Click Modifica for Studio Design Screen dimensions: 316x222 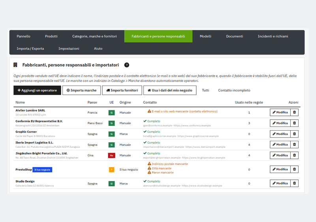(x=280, y=183)
